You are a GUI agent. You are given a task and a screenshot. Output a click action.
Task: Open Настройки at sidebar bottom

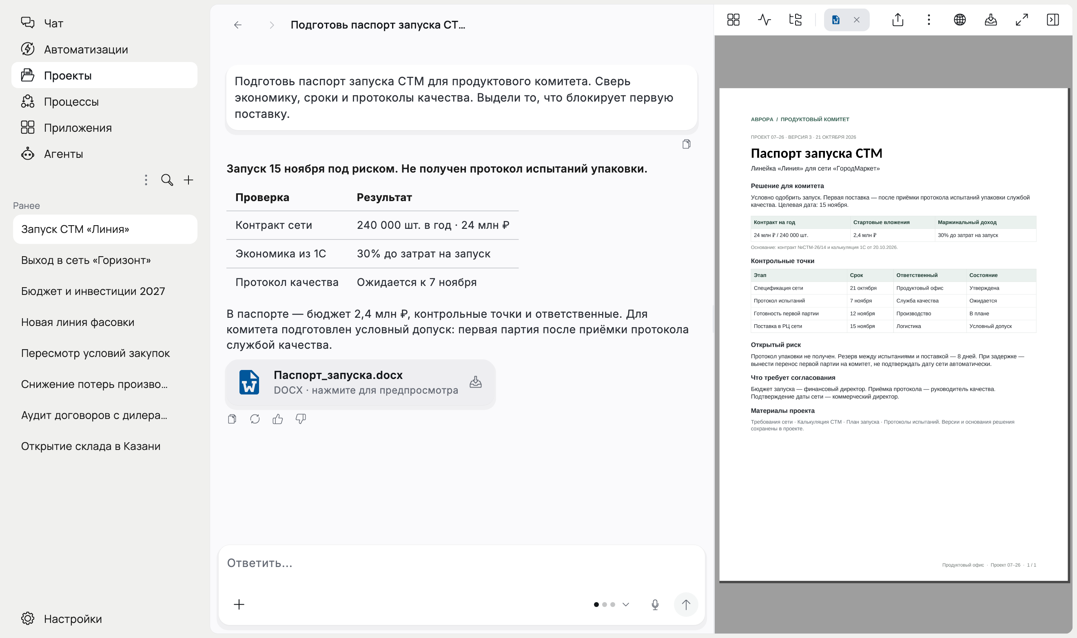point(104,619)
